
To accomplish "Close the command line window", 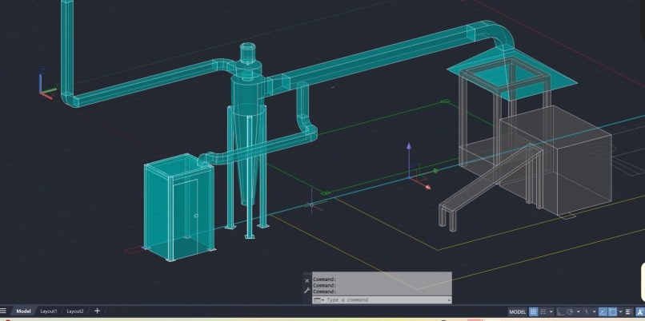I will pos(306,281).
